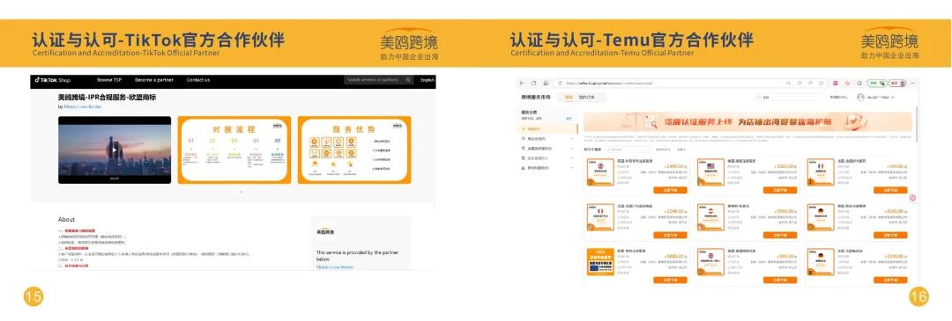
Task: Order the ¥599.00 US service
Action: pos(780,280)
